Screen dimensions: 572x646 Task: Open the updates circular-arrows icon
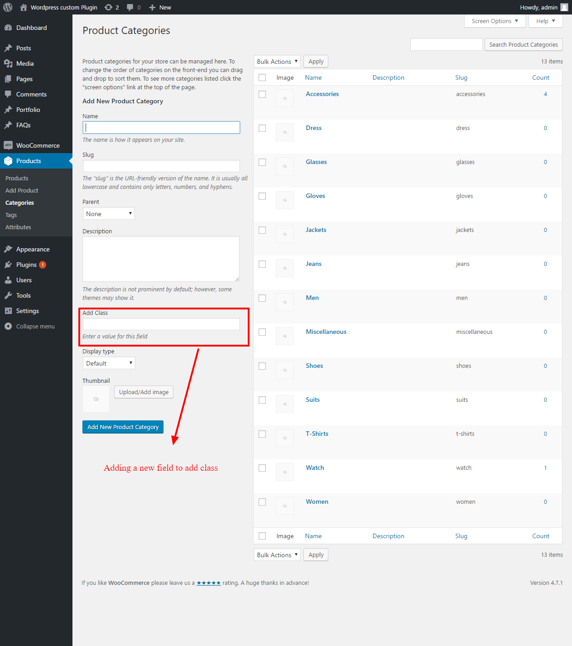coord(108,7)
